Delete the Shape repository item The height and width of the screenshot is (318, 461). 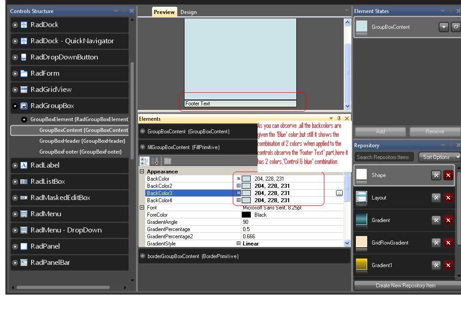tap(448, 175)
